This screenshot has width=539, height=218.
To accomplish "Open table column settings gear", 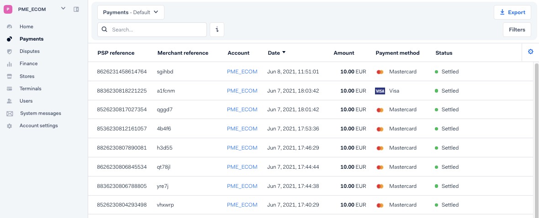I will coord(530,52).
